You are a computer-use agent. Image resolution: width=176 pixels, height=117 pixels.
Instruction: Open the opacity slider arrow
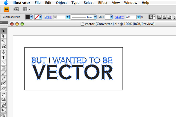[x=138, y=17]
